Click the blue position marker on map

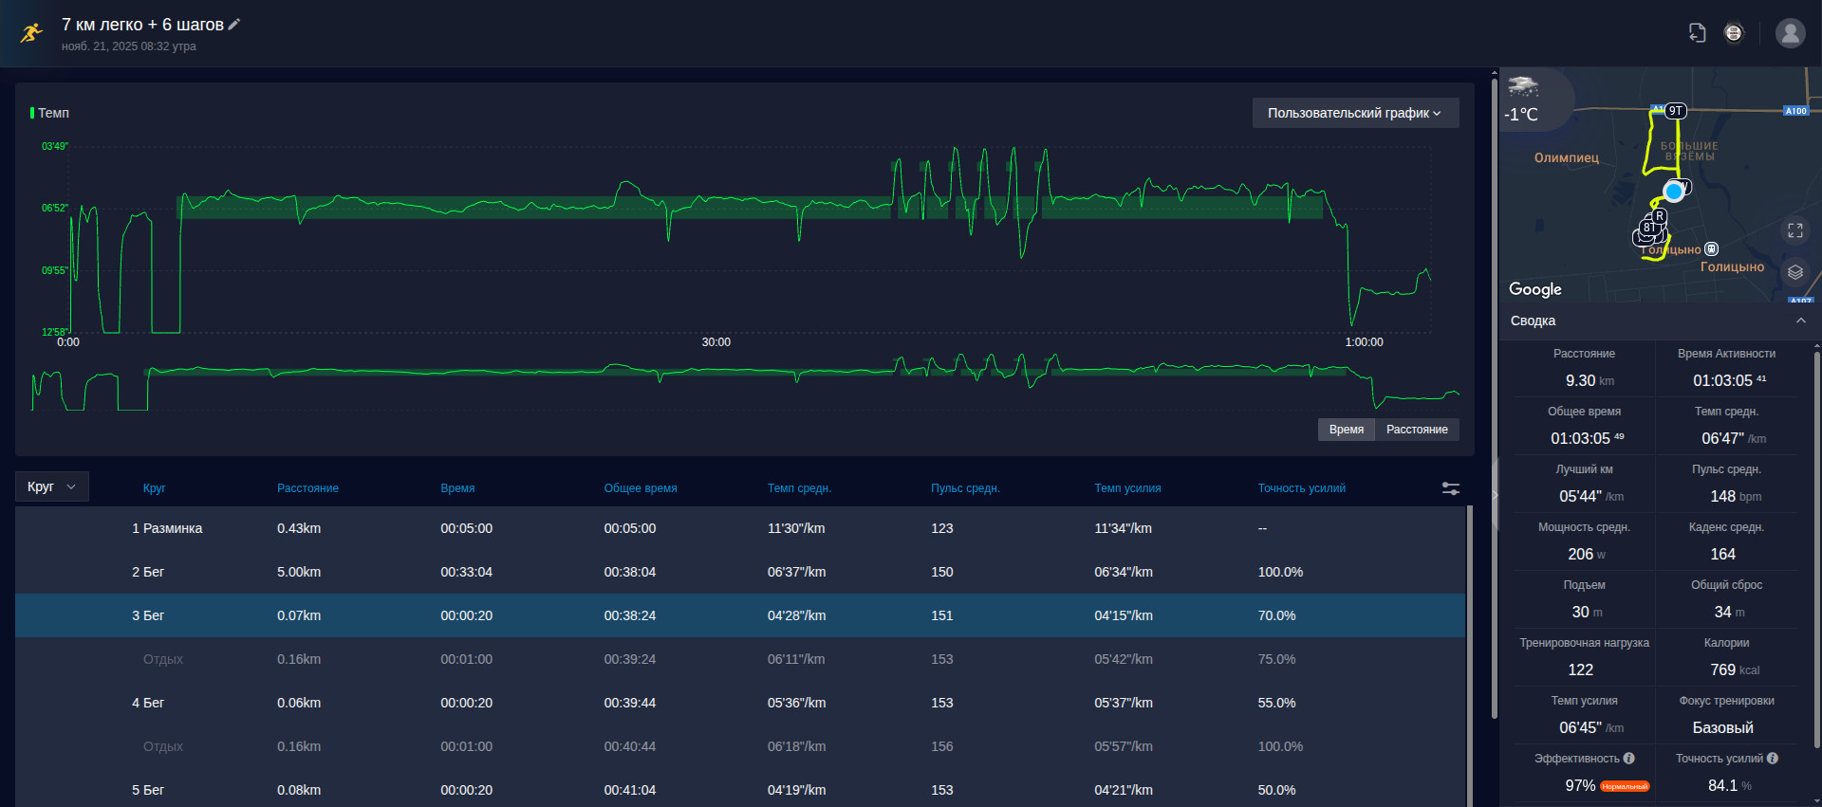pyautogui.click(x=1674, y=192)
